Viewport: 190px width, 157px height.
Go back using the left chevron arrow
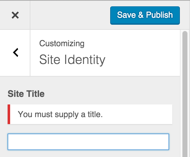(x=16, y=53)
